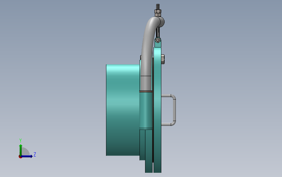Select the threaded rod tip above the nut
282x177 pixels.
tap(158, 7)
